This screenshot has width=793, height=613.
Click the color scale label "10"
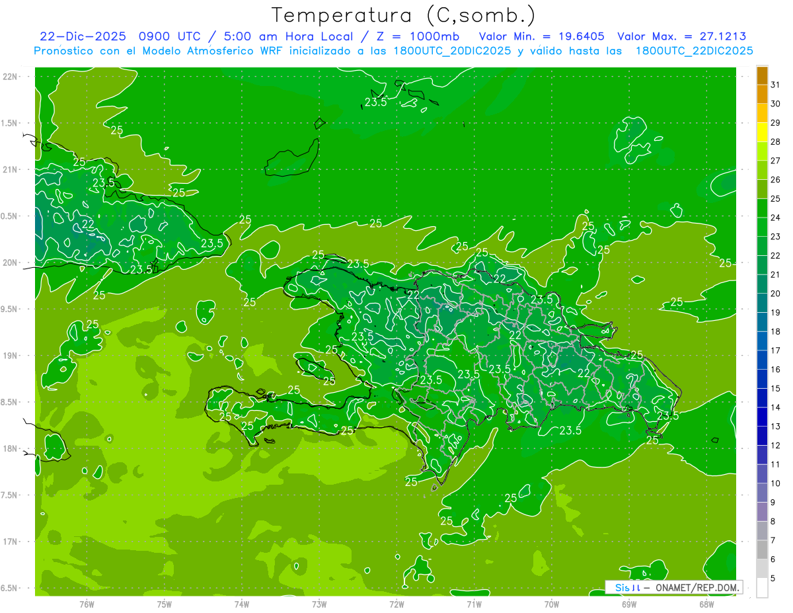click(x=776, y=483)
